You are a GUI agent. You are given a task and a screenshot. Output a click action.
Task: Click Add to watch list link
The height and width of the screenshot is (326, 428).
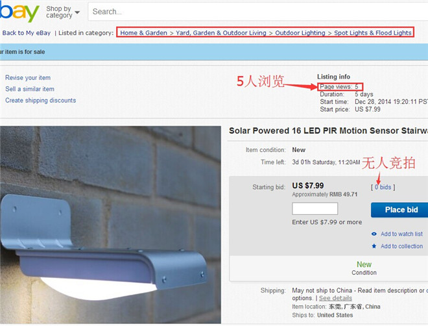point(401,234)
